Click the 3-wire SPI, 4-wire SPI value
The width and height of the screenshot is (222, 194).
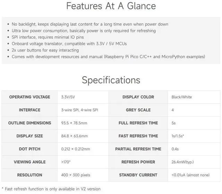tap(79, 110)
